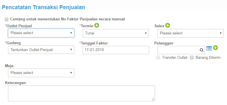
Task: Click the green plus icon to add Pelanggan
Action: 216,48
